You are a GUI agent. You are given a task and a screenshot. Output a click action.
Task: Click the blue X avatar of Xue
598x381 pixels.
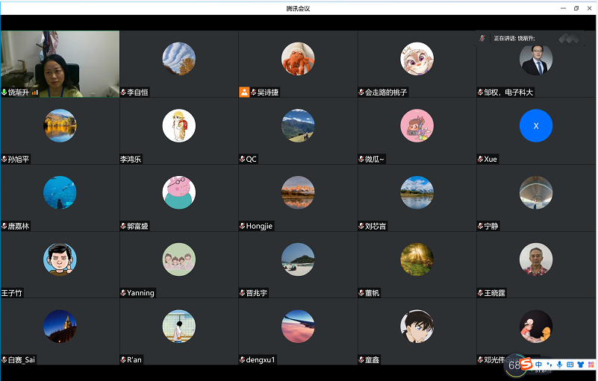click(x=536, y=126)
